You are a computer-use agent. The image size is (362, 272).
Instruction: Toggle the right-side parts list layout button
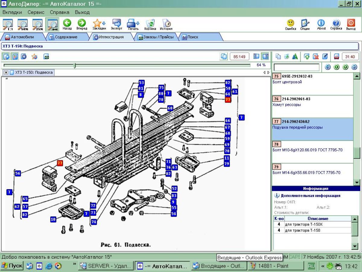click(265, 57)
